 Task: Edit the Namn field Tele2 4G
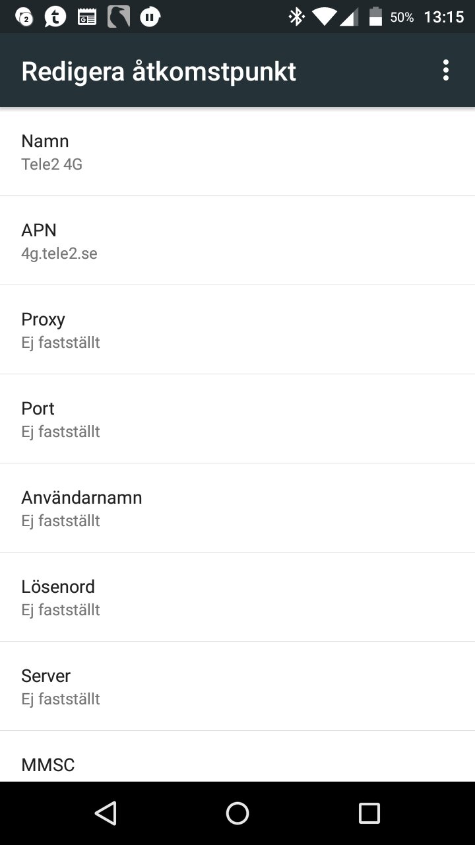pyautogui.click(x=237, y=151)
